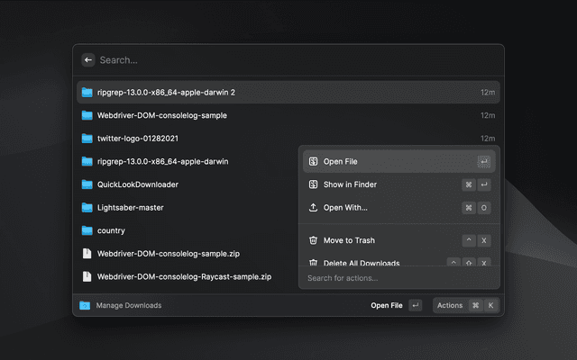Click the back arrow button
The width and height of the screenshot is (577, 360).
[87, 60]
